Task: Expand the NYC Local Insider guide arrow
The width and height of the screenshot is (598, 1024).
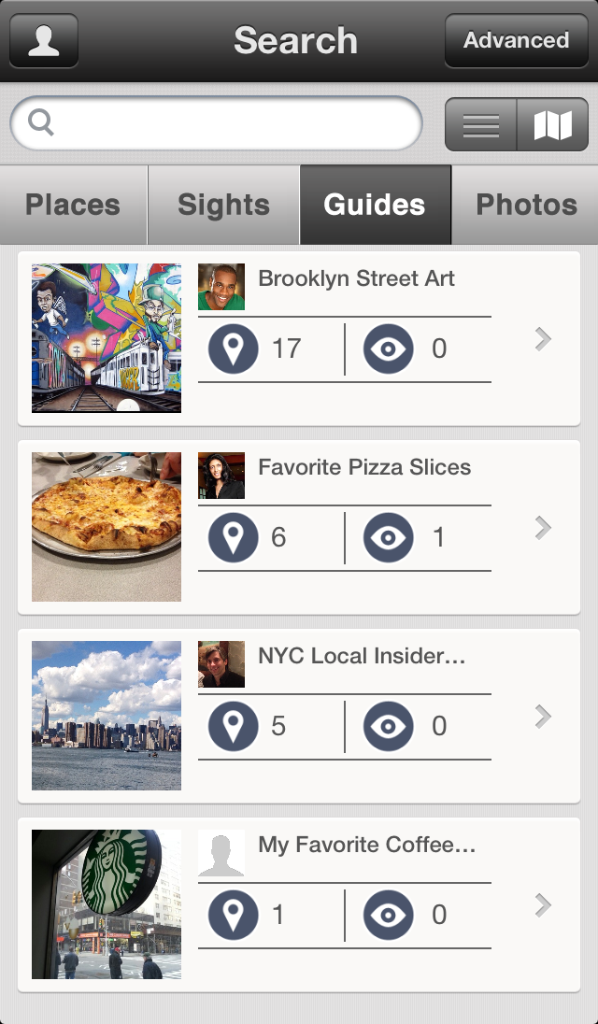Action: 543,717
